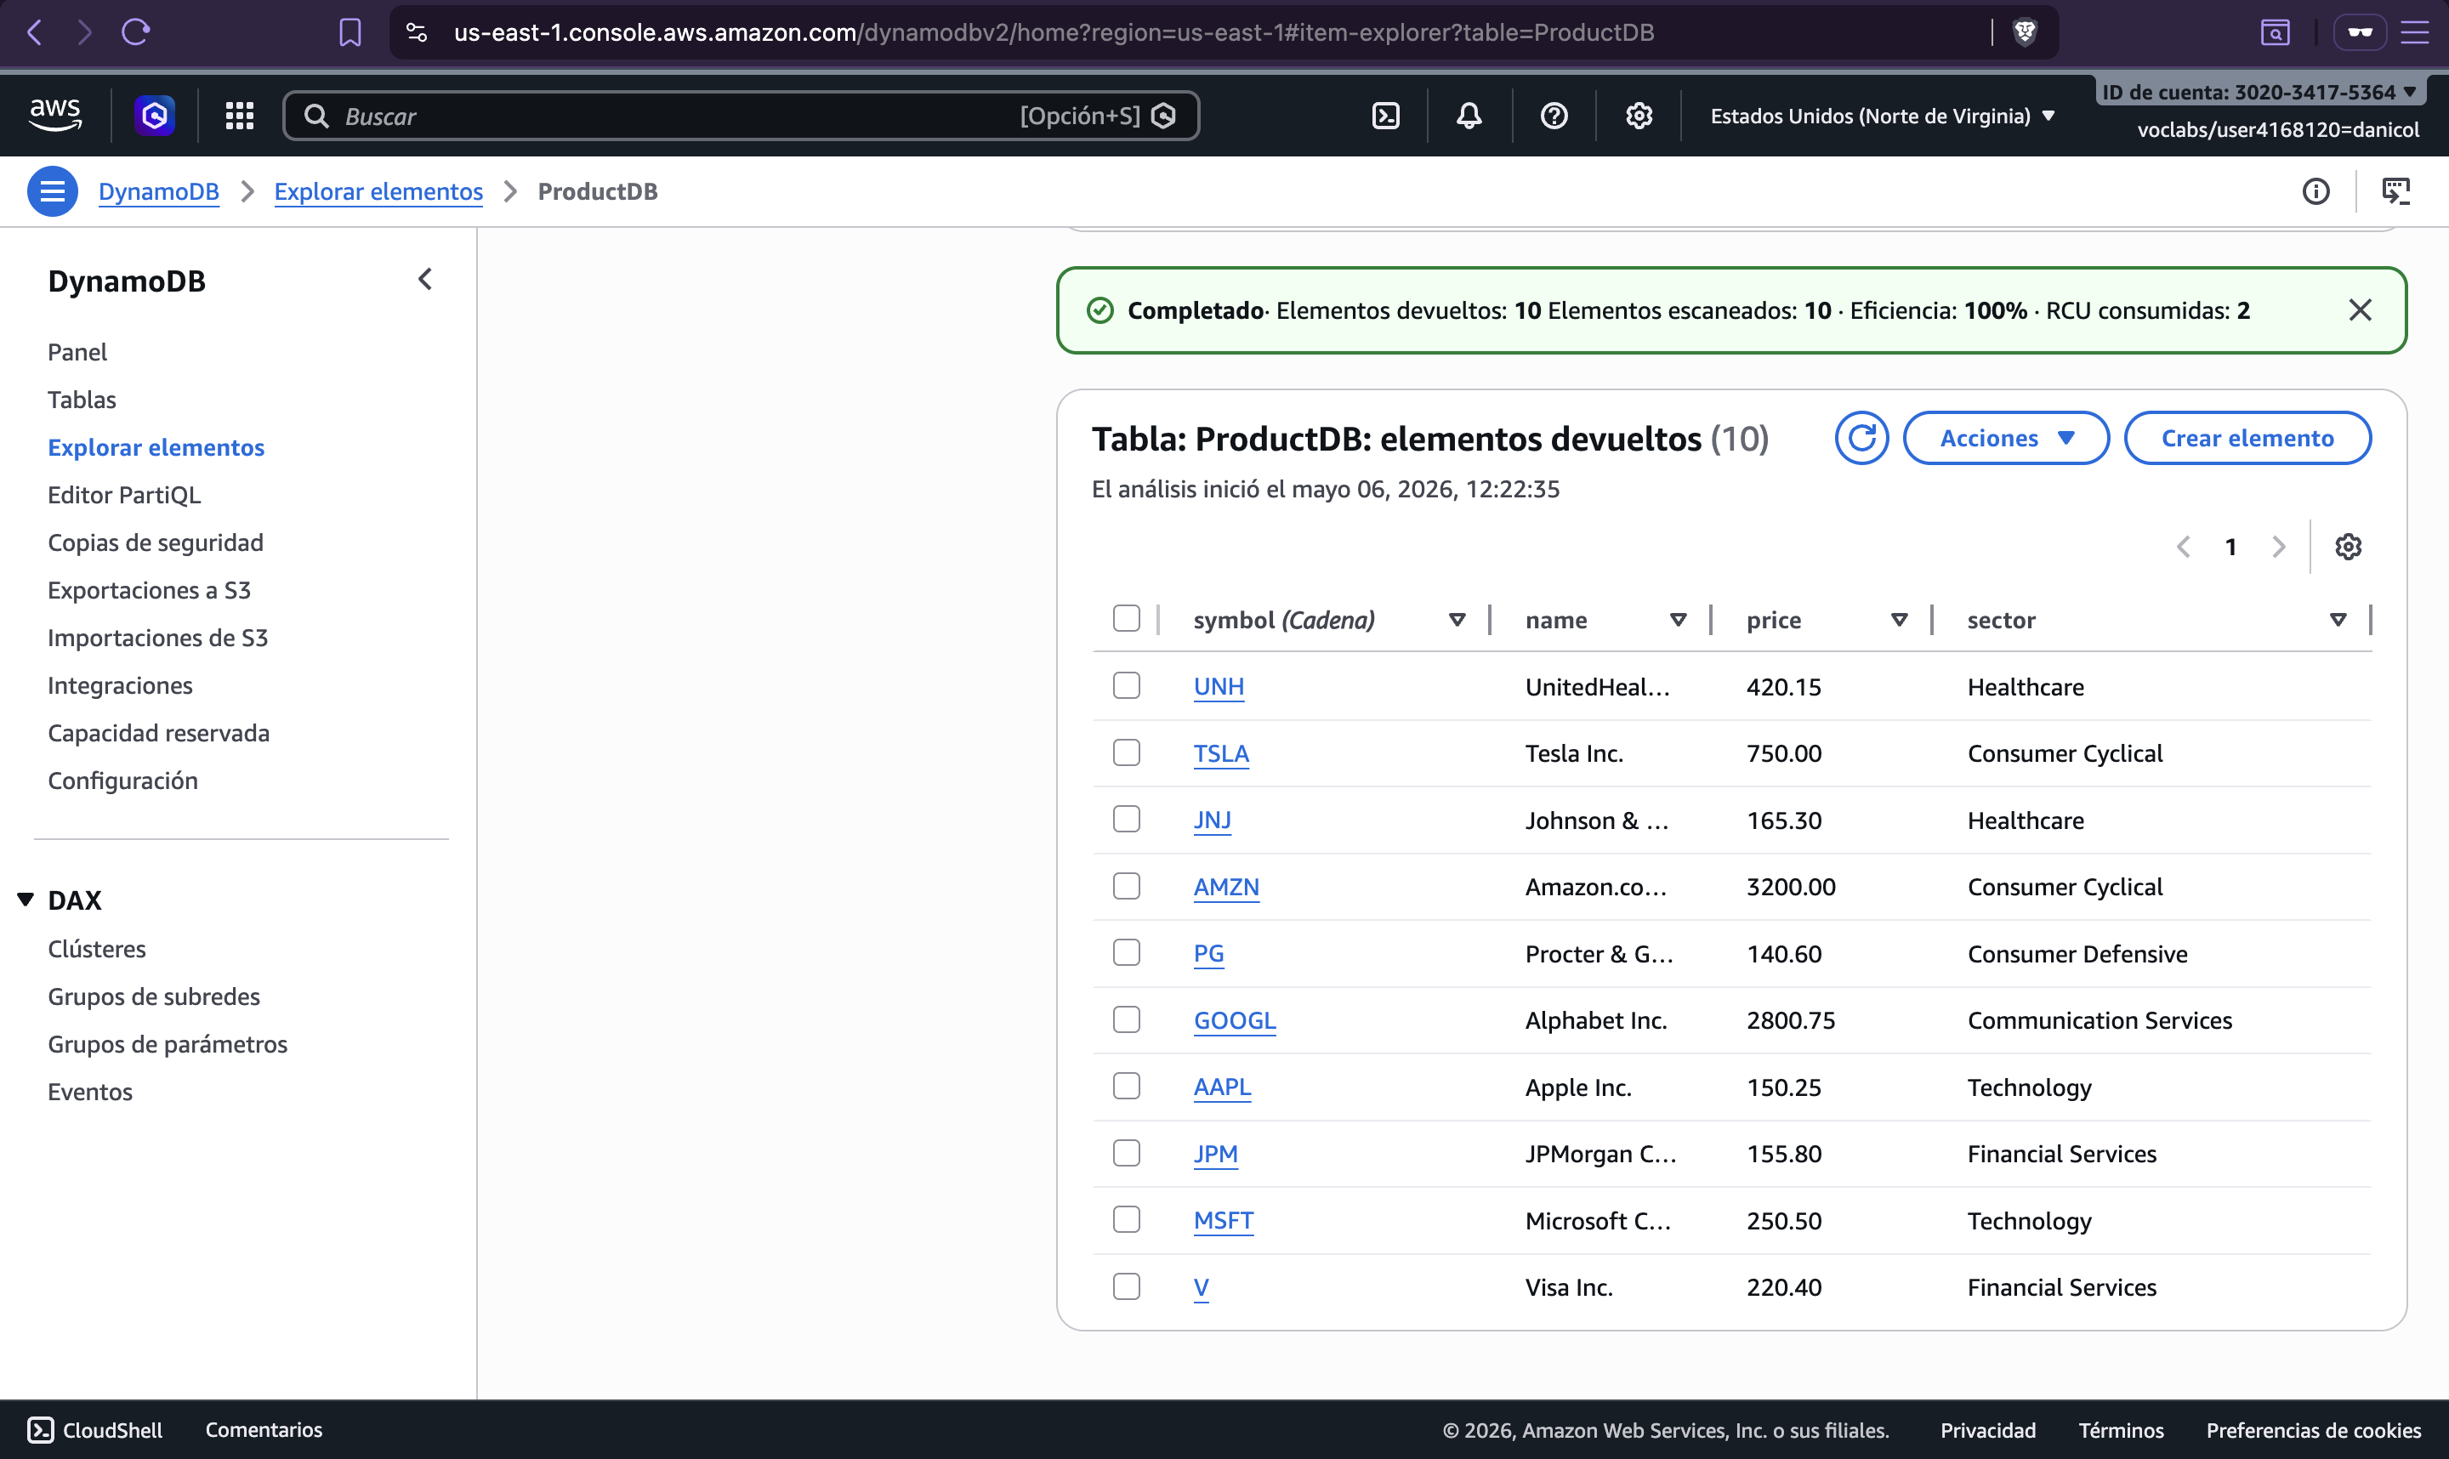Refresh the ProductDB returned items

(x=1861, y=439)
